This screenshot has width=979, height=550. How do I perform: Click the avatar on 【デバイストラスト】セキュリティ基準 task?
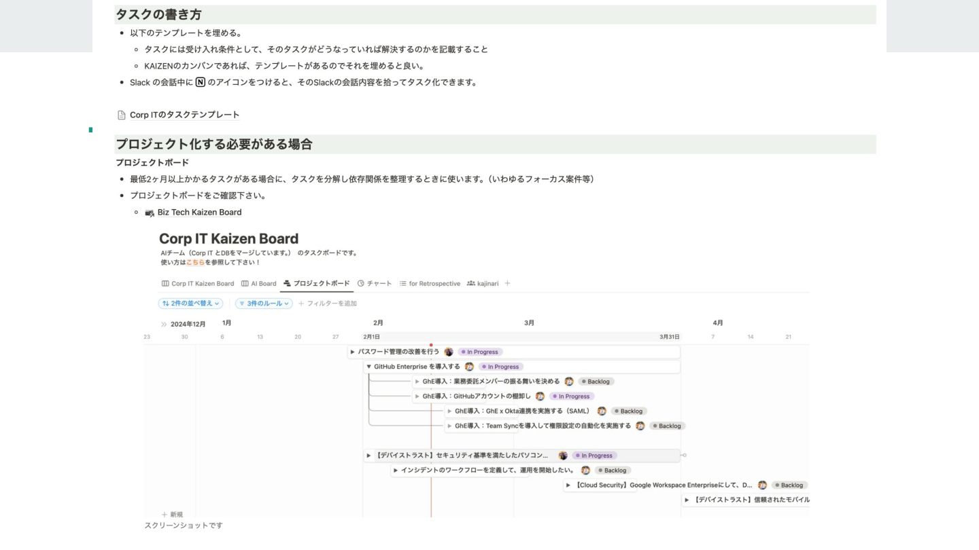click(x=563, y=456)
